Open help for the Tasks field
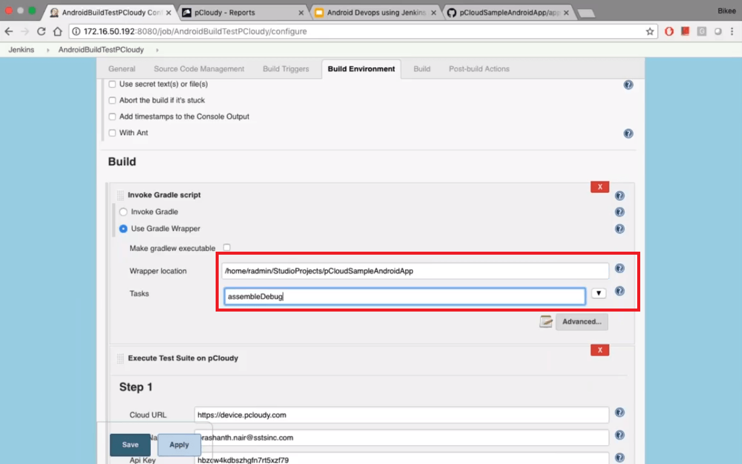This screenshot has height=464, width=742. tap(620, 291)
